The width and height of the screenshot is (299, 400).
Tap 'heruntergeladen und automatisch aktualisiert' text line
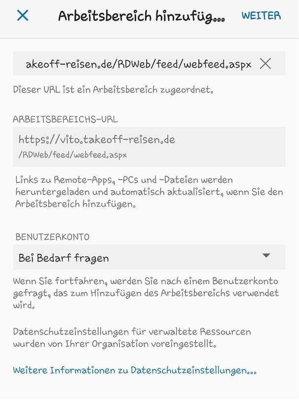[x=149, y=192]
